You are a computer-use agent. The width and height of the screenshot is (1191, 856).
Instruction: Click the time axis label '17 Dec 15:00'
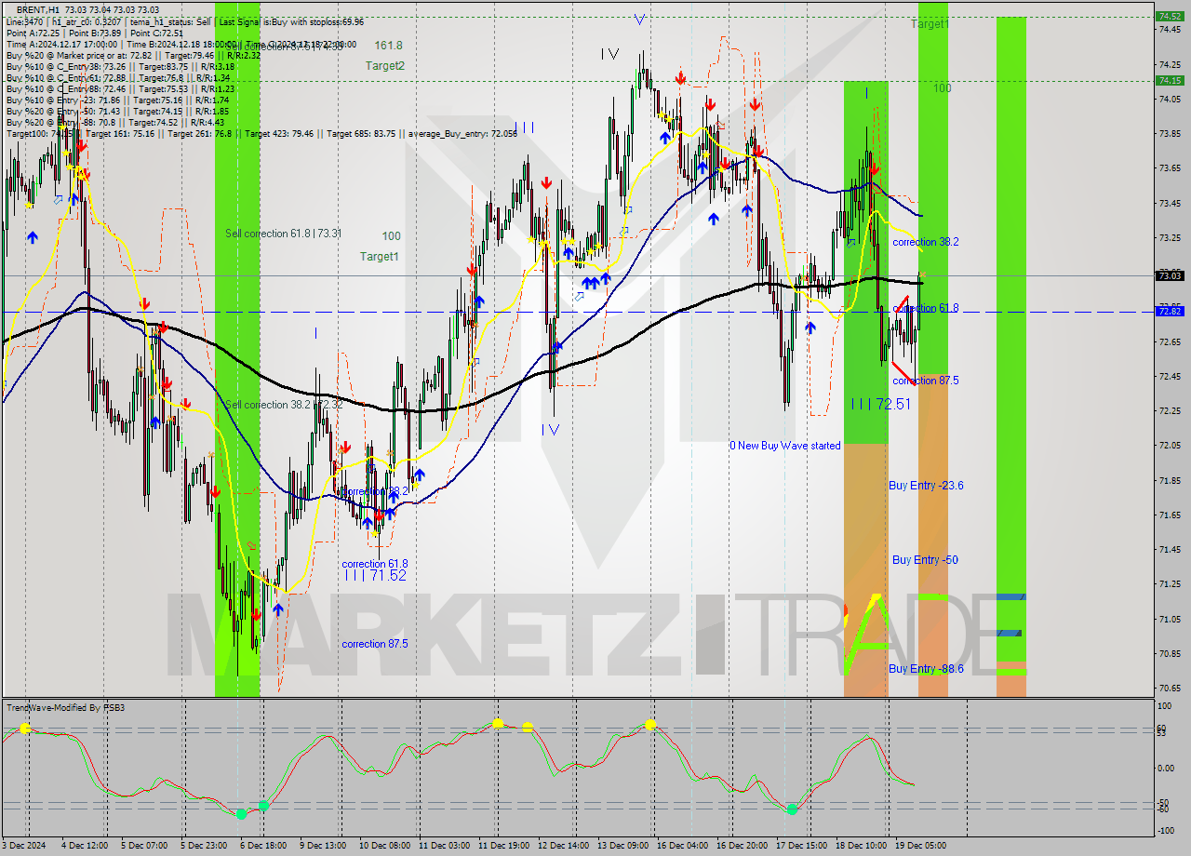click(x=800, y=846)
